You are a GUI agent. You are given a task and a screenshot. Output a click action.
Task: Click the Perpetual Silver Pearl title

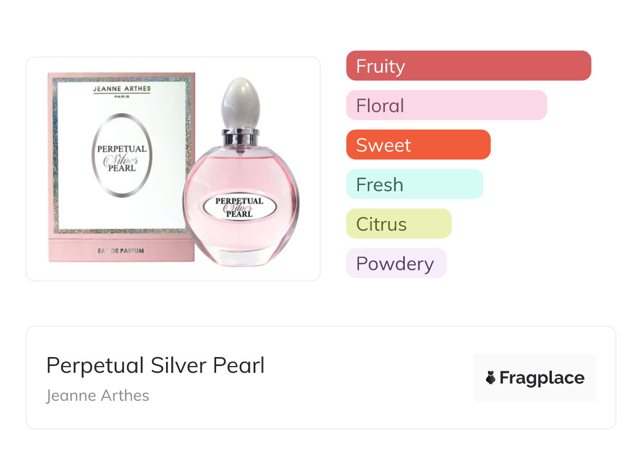tap(155, 365)
